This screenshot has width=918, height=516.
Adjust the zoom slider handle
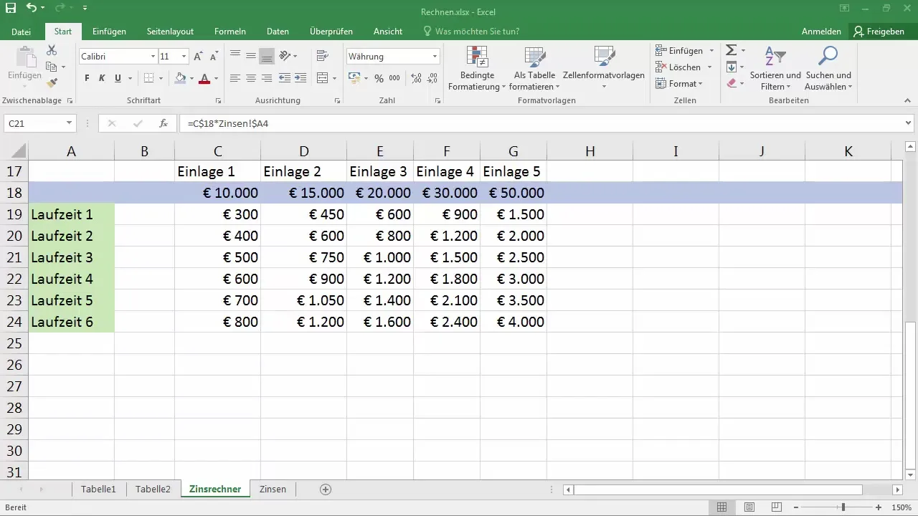point(843,507)
